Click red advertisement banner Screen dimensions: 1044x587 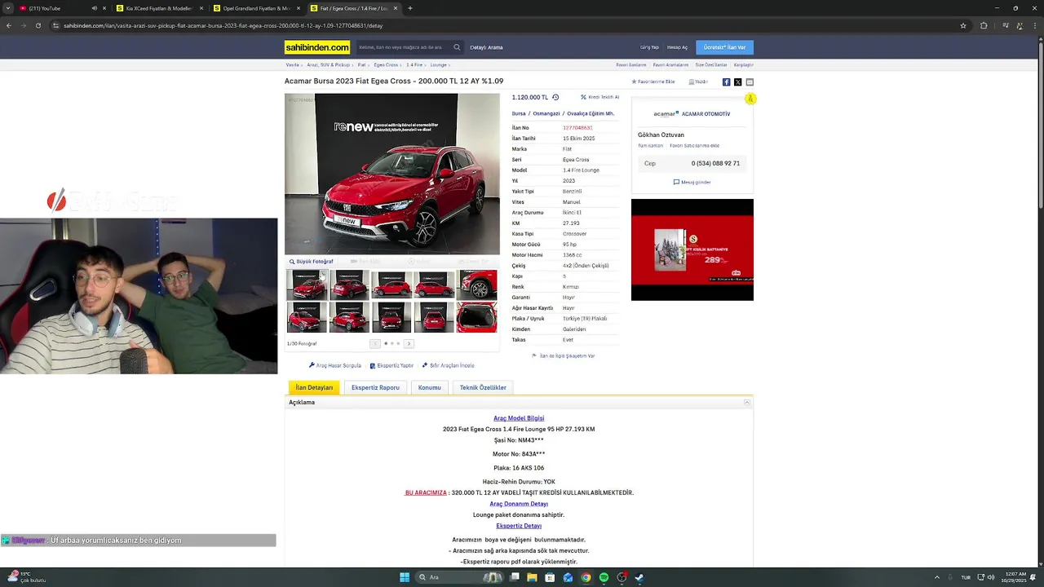coord(692,249)
